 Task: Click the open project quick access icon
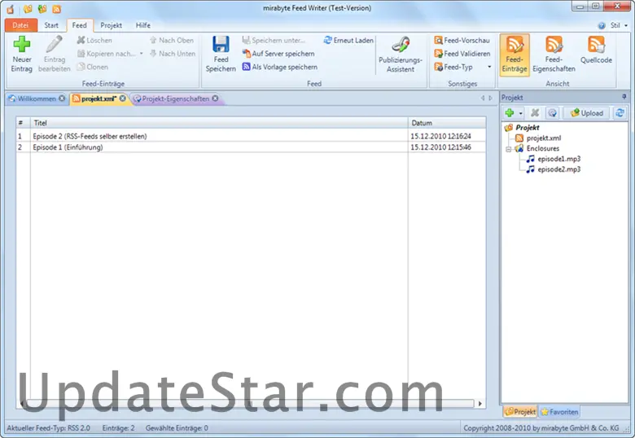click(28, 8)
